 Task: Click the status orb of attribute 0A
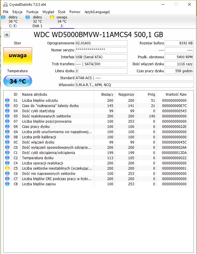7,132
